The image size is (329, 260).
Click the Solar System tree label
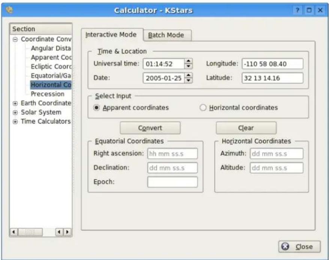click(41, 113)
